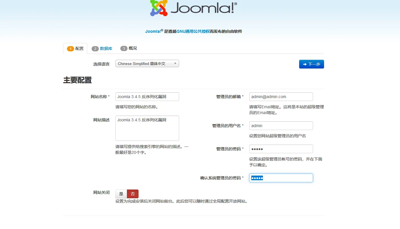Click the orange step 1 badge
Viewport: 400px width, 229px height.
pyautogui.click(x=70, y=49)
